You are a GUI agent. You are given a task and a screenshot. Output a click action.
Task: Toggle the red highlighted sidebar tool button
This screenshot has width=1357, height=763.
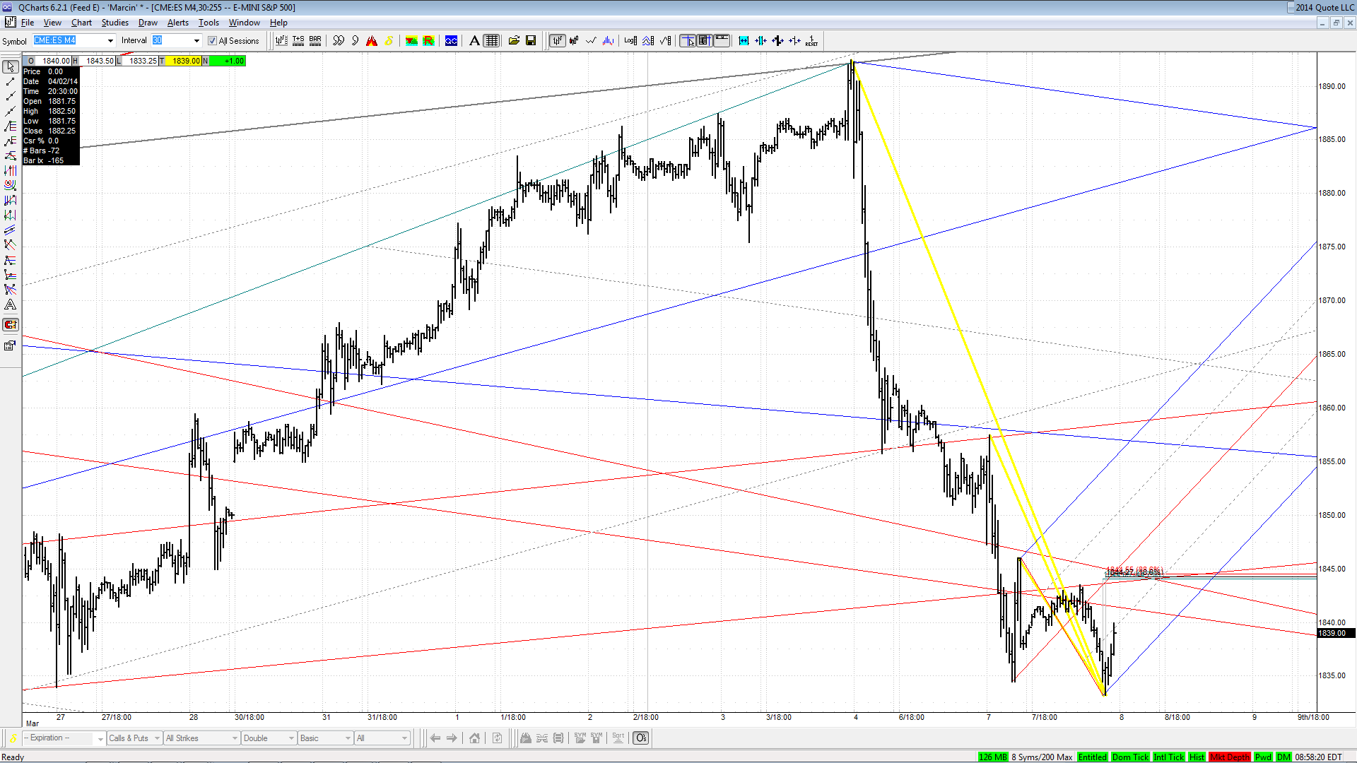(10, 325)
